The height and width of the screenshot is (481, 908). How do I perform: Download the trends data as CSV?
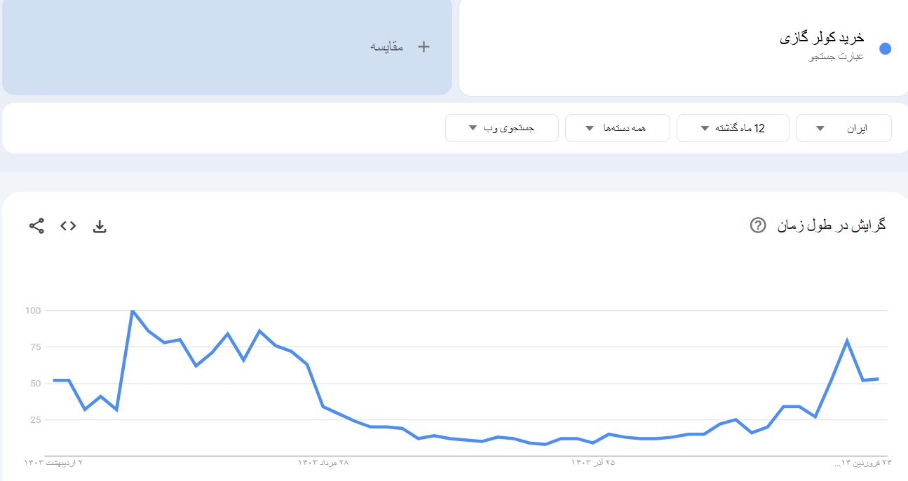(99, 226)
